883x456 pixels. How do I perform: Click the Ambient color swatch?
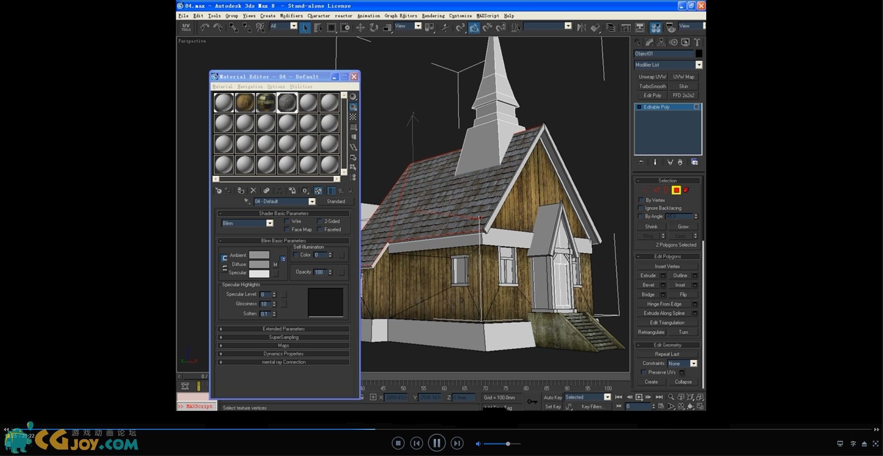click(259, 255)
